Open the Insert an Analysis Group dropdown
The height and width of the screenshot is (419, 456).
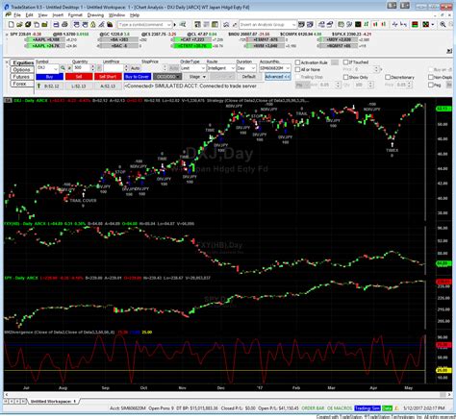pos(293,24)
